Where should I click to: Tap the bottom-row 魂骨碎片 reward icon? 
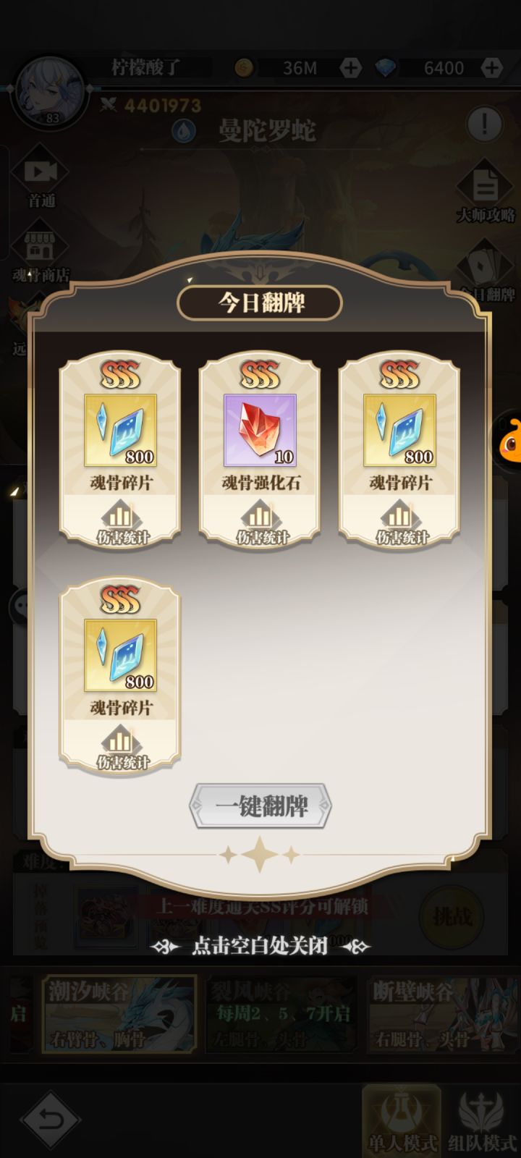pos(120,656)
